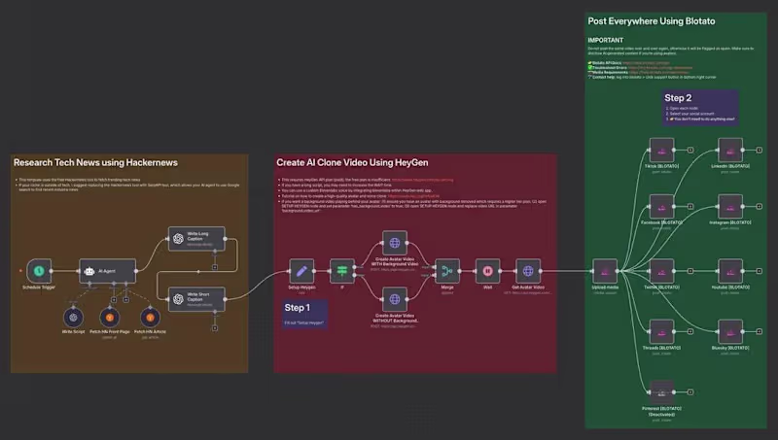Viewport: 778px width, 440px height.
Task: Open the Write Long Caption node
Action: pos(196,239)
